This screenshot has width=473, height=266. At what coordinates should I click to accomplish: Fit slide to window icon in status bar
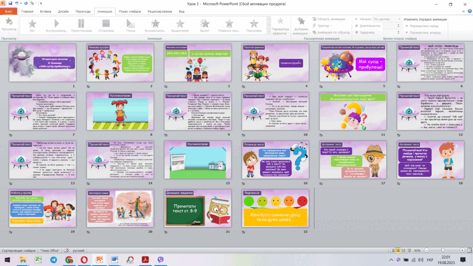tap(469, 250)
